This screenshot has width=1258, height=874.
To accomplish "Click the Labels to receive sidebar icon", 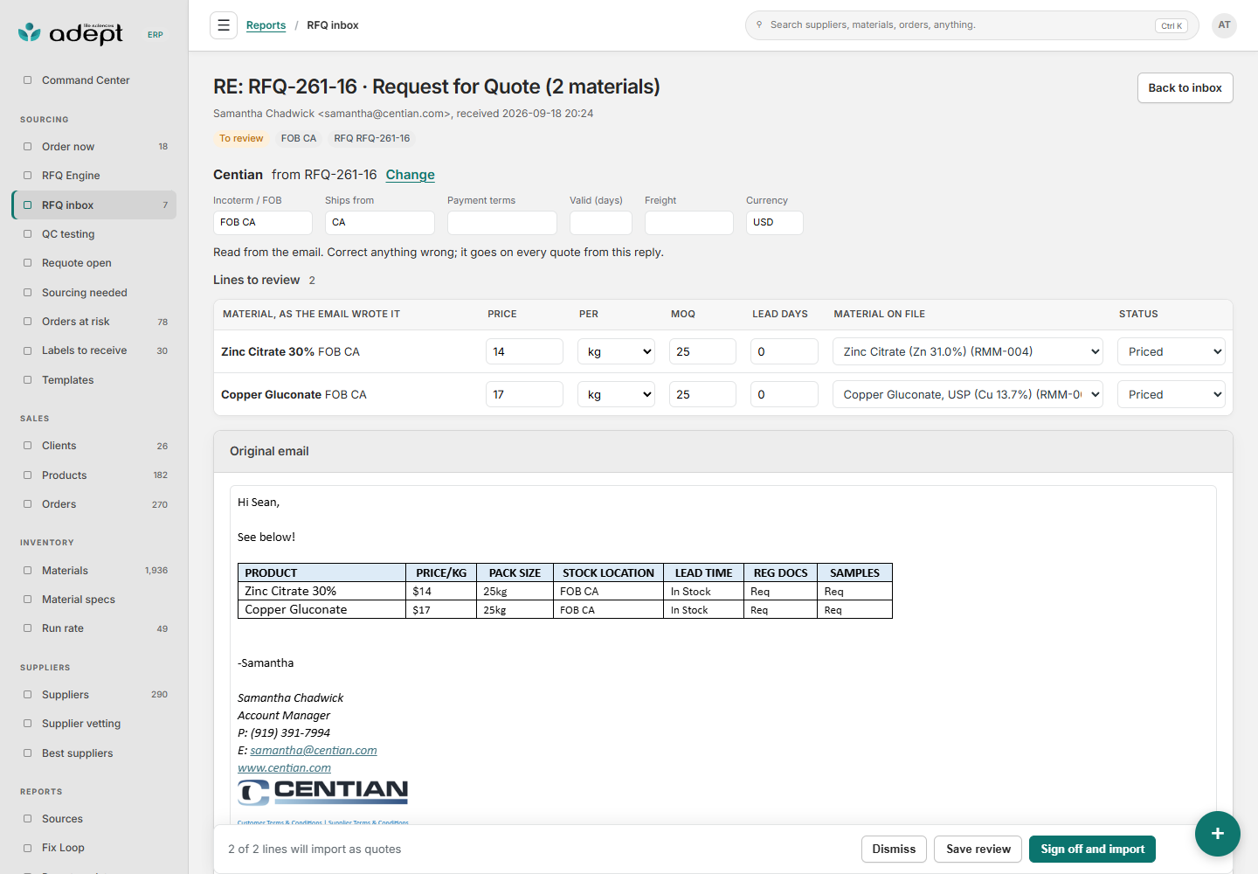I will click(x=27, y=350).
